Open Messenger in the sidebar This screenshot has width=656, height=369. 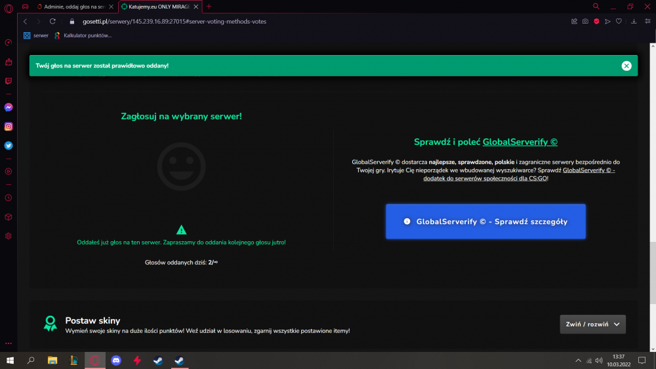9,107
